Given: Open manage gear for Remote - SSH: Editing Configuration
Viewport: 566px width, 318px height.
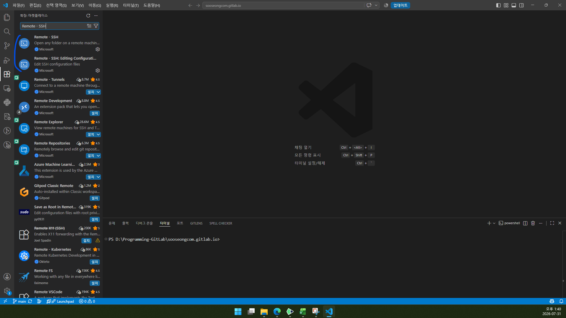Looking at the screenshot, I should tap(98, 71).
